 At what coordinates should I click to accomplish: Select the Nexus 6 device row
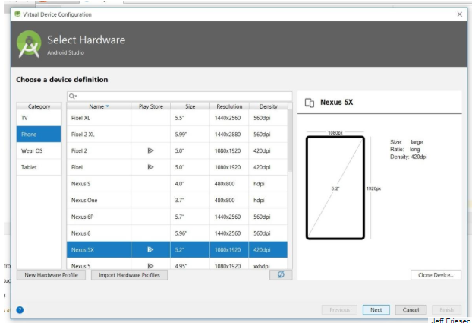click(177, 233)
